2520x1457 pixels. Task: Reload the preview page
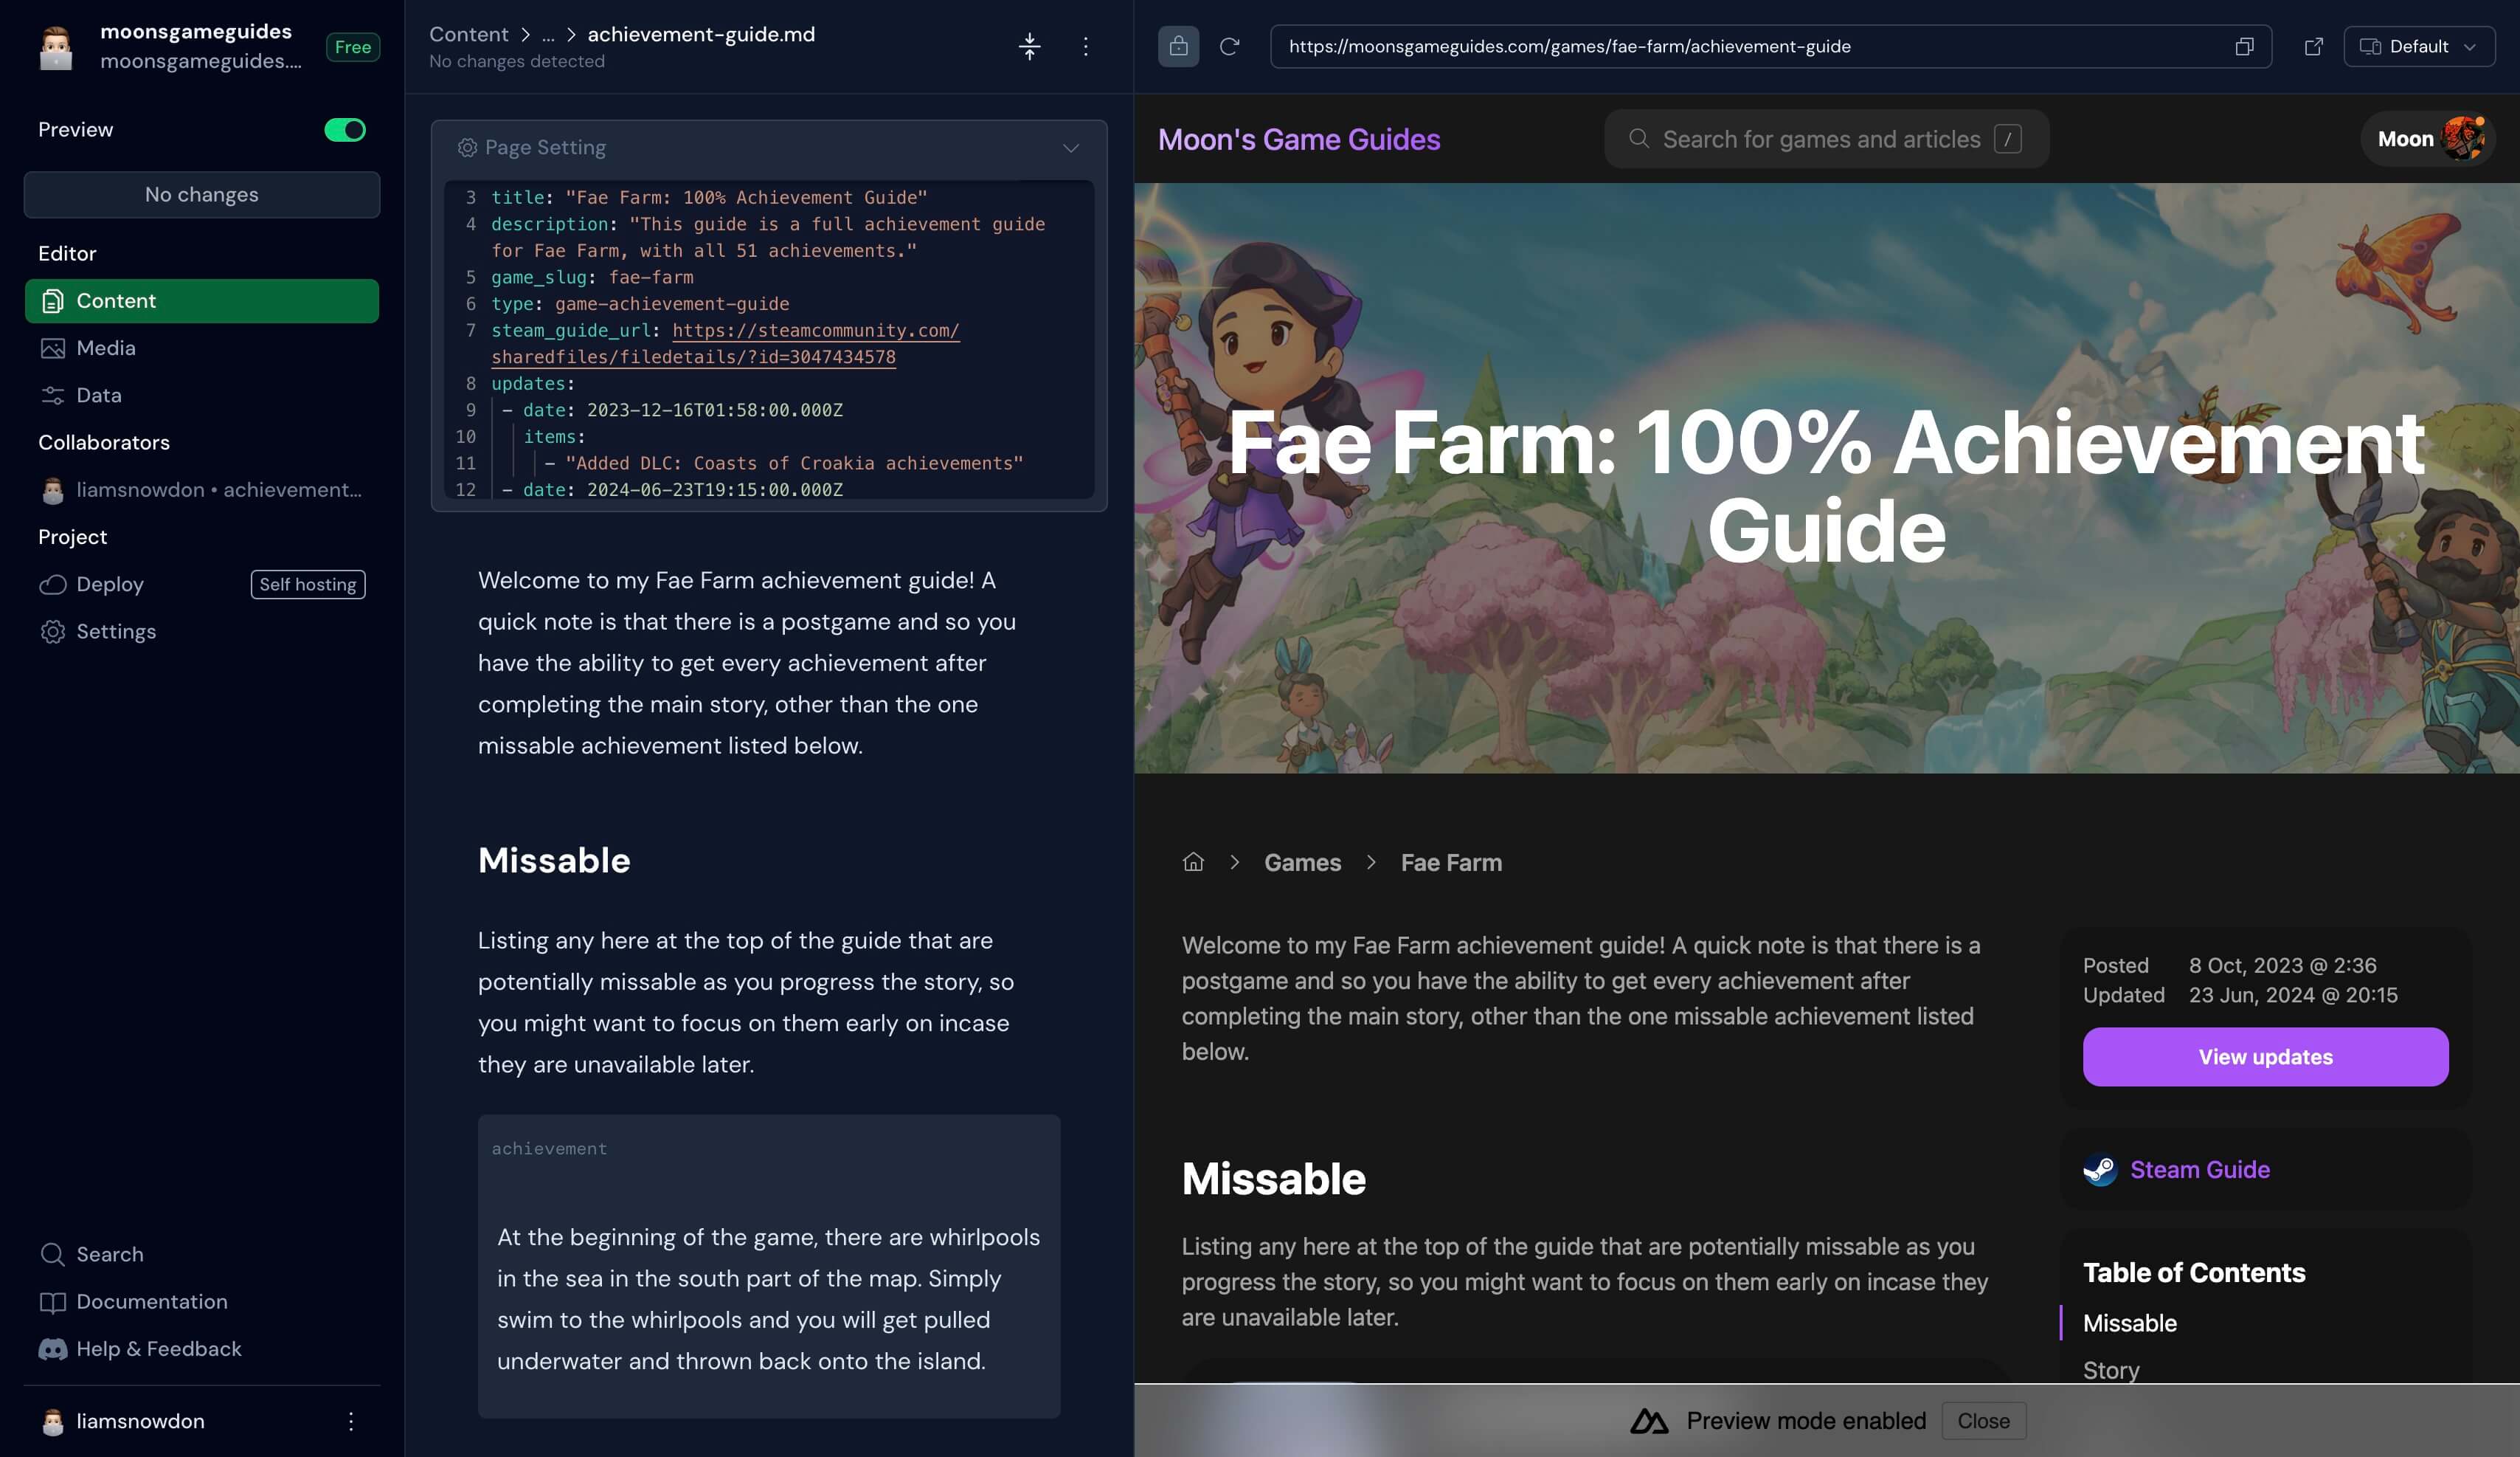pyautogui.click(x=1230, y=46)
